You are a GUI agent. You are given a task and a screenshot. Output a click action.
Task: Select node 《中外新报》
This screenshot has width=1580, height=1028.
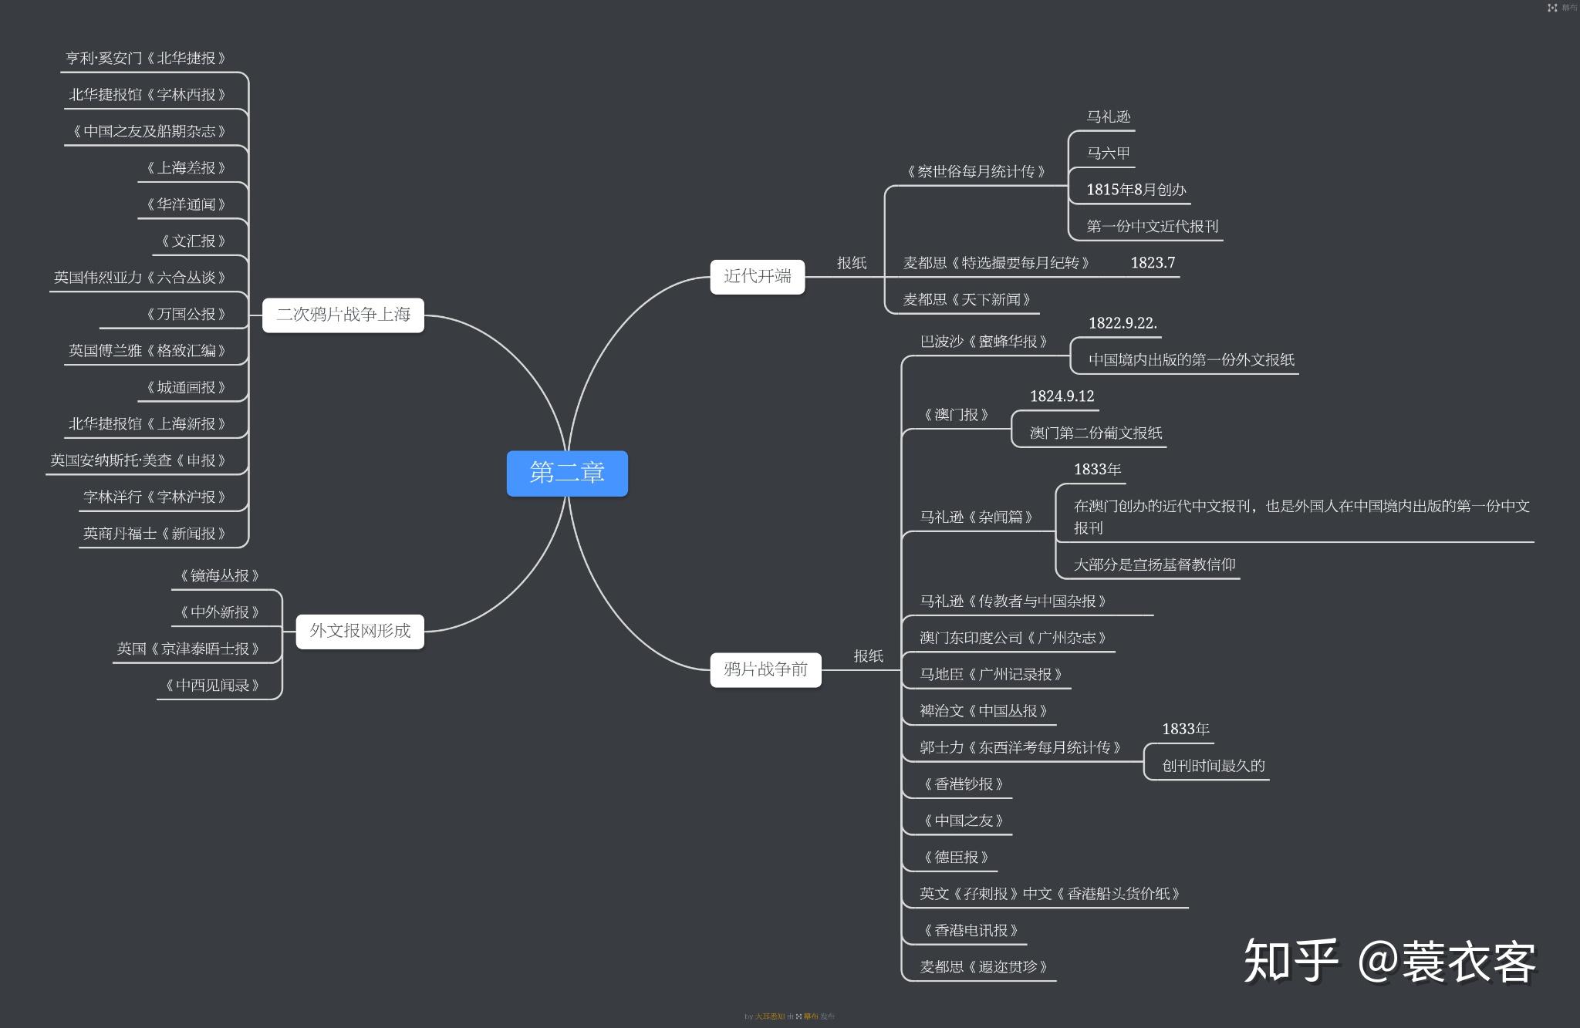point(219,612)
